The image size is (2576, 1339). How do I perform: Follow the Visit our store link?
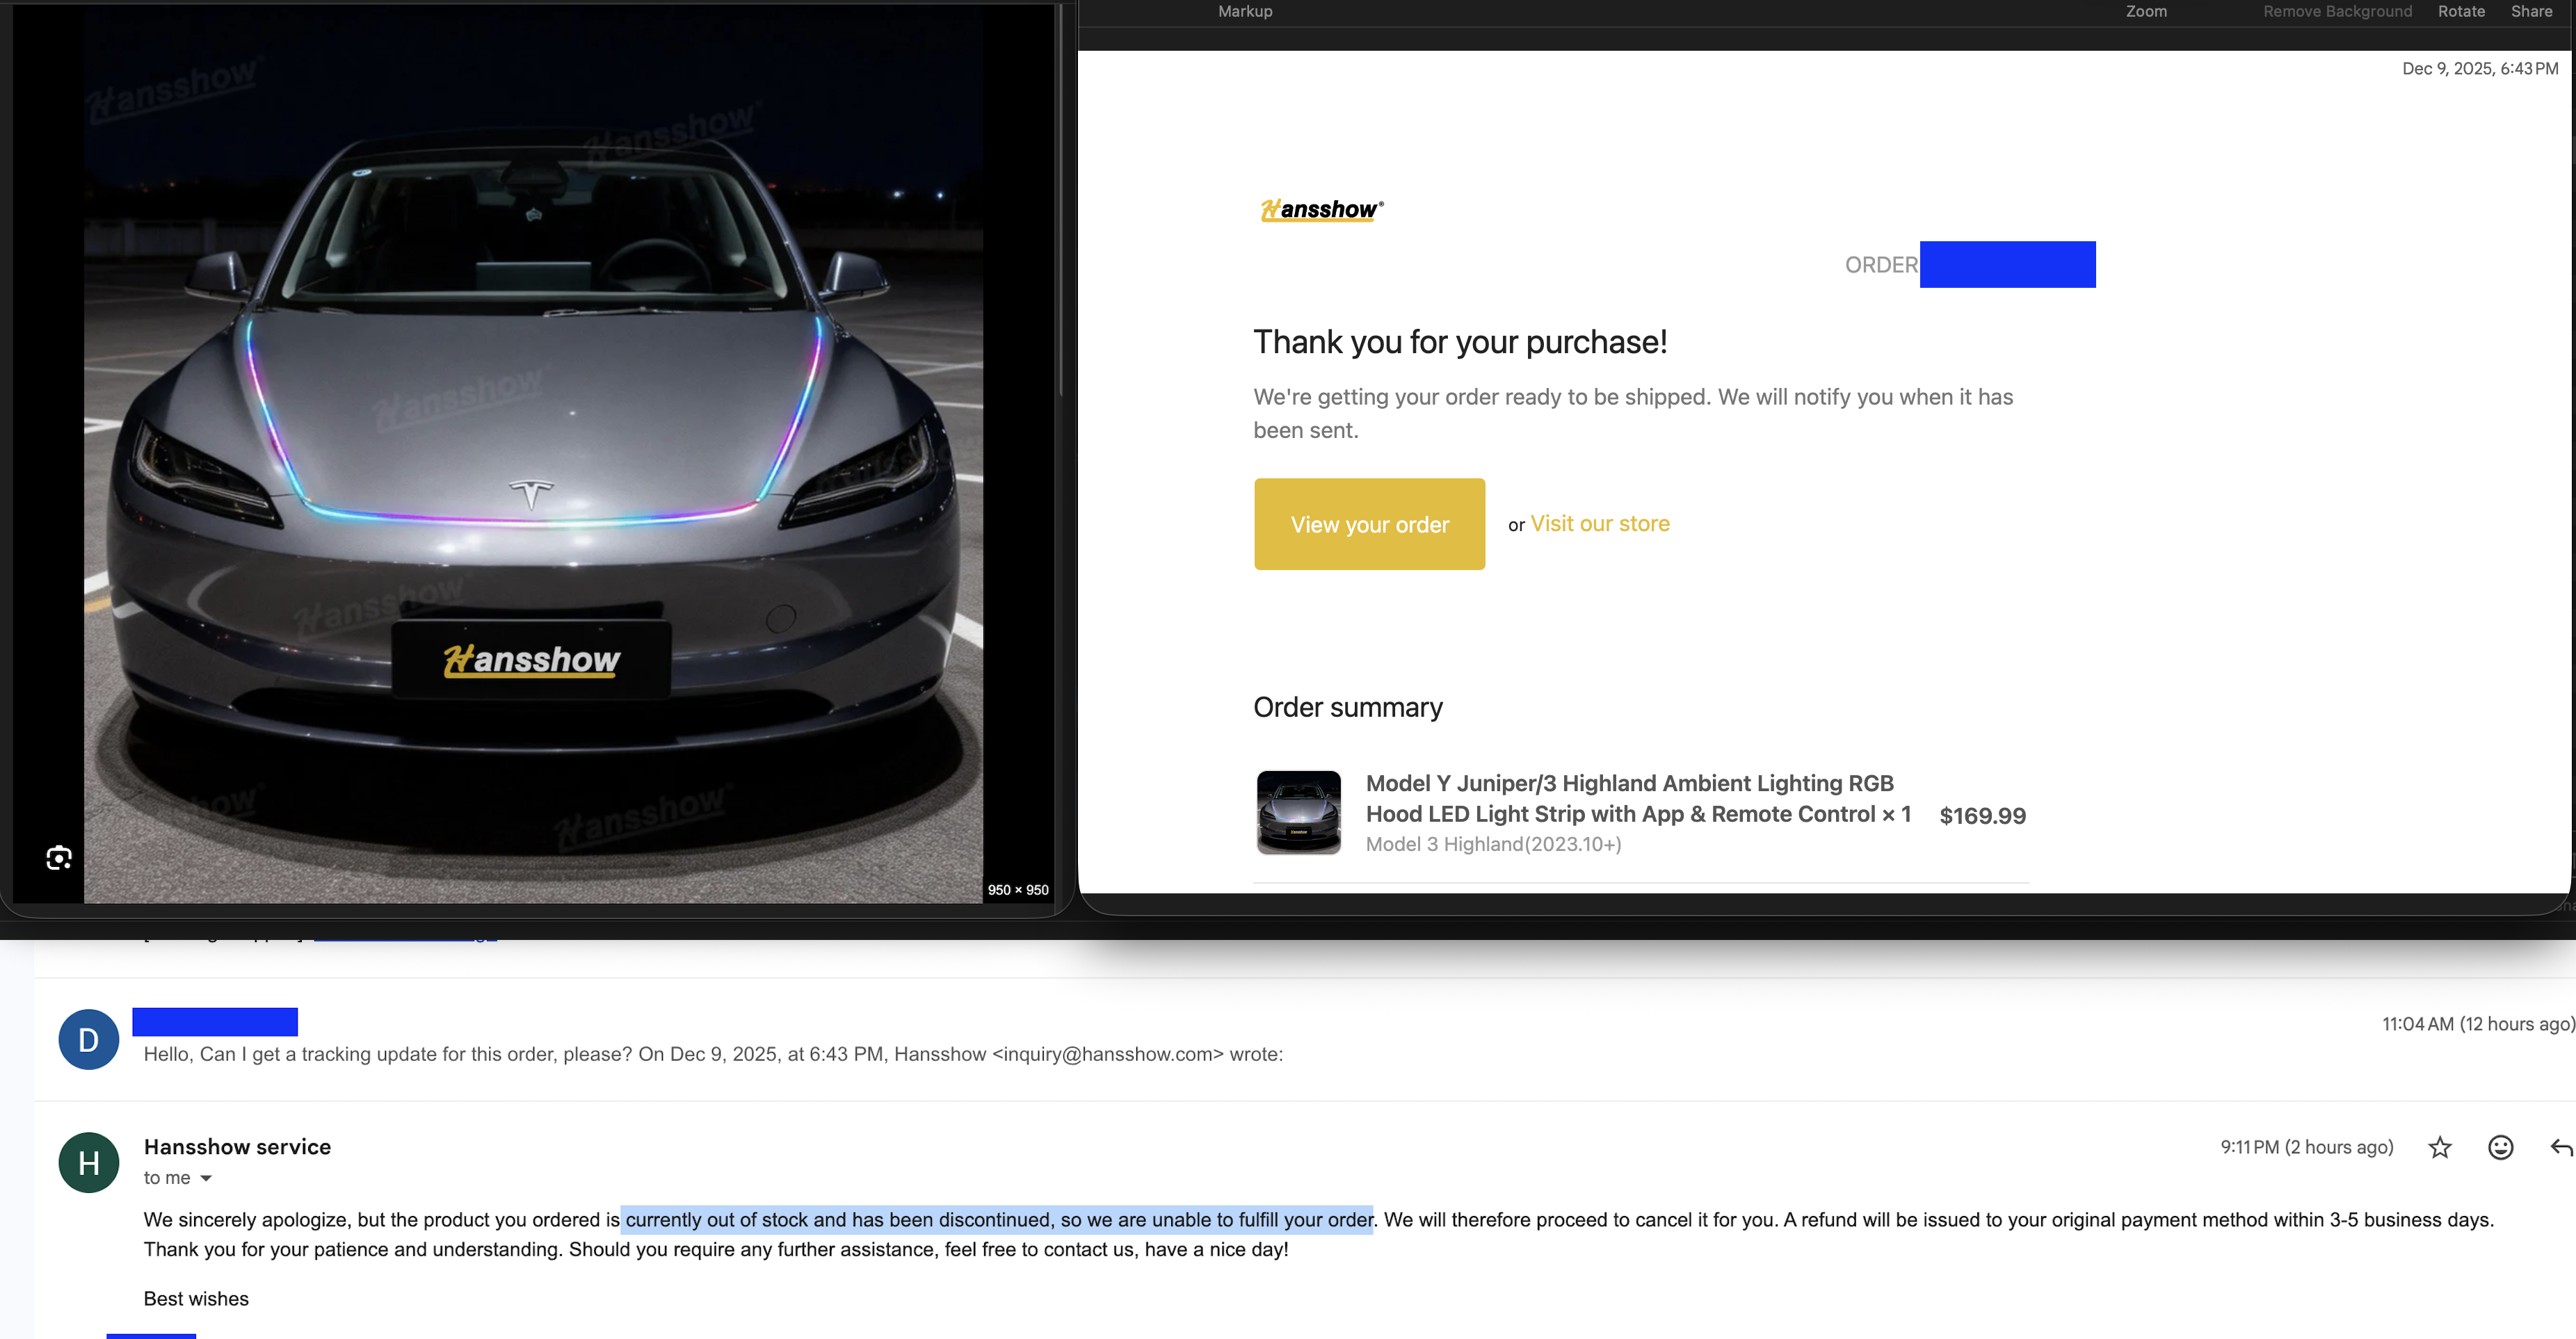(x=1600, y=523)
